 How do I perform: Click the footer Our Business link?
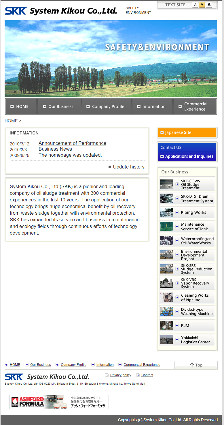pyautogui.click(x=41, y=365)
